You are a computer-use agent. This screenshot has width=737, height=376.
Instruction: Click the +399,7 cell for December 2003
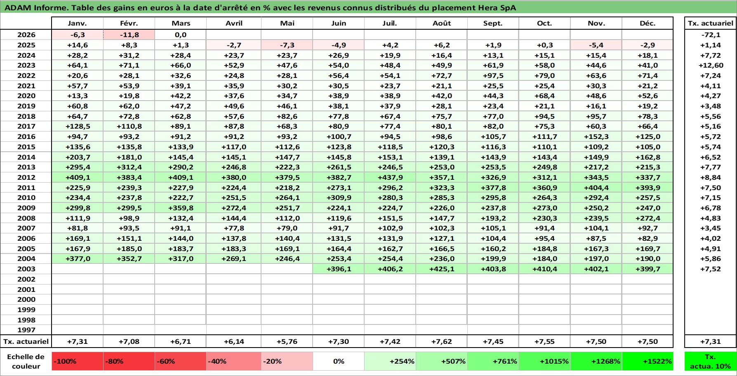(x=648, y=269)
